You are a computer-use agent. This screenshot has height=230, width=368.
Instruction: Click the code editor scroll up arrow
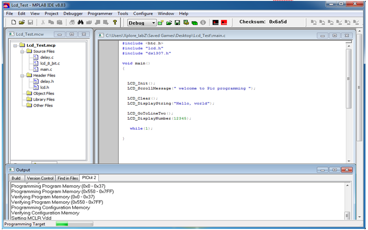(x=349, y=46)
